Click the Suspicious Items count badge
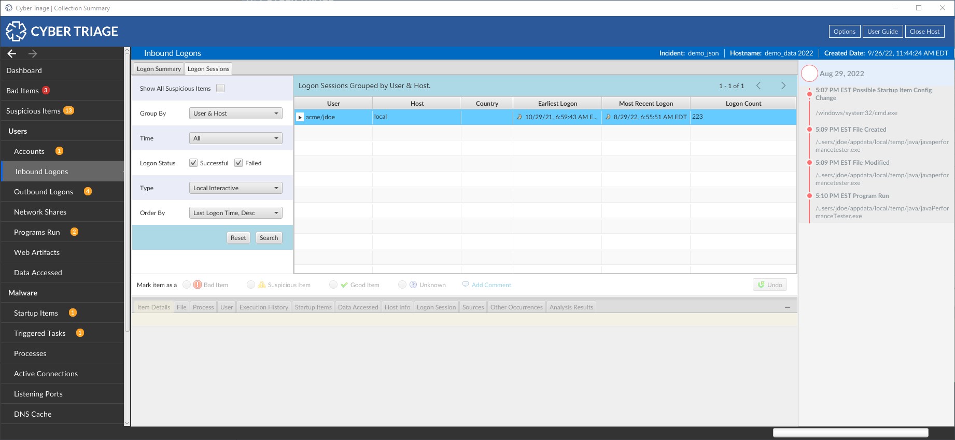This screenshot has height=440, width=955. pyautogui.click(x=68, y=110)
